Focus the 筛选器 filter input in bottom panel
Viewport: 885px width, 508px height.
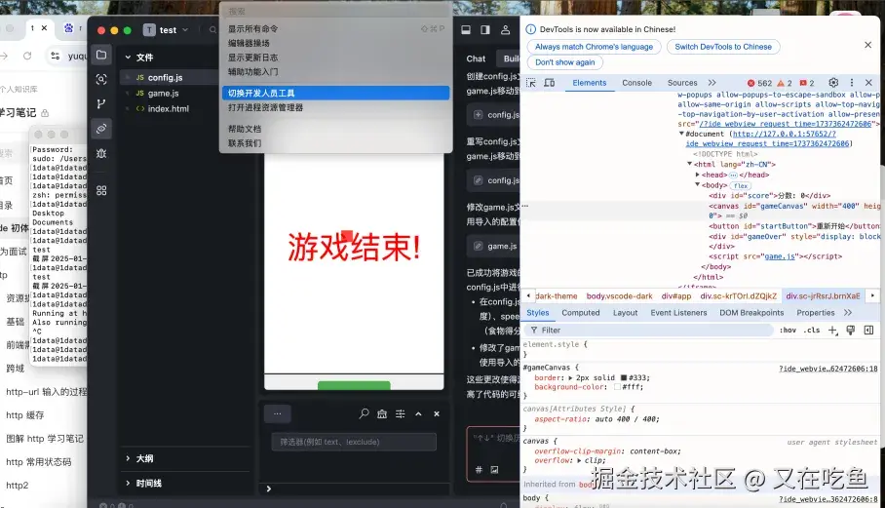[x=354, y=442]
